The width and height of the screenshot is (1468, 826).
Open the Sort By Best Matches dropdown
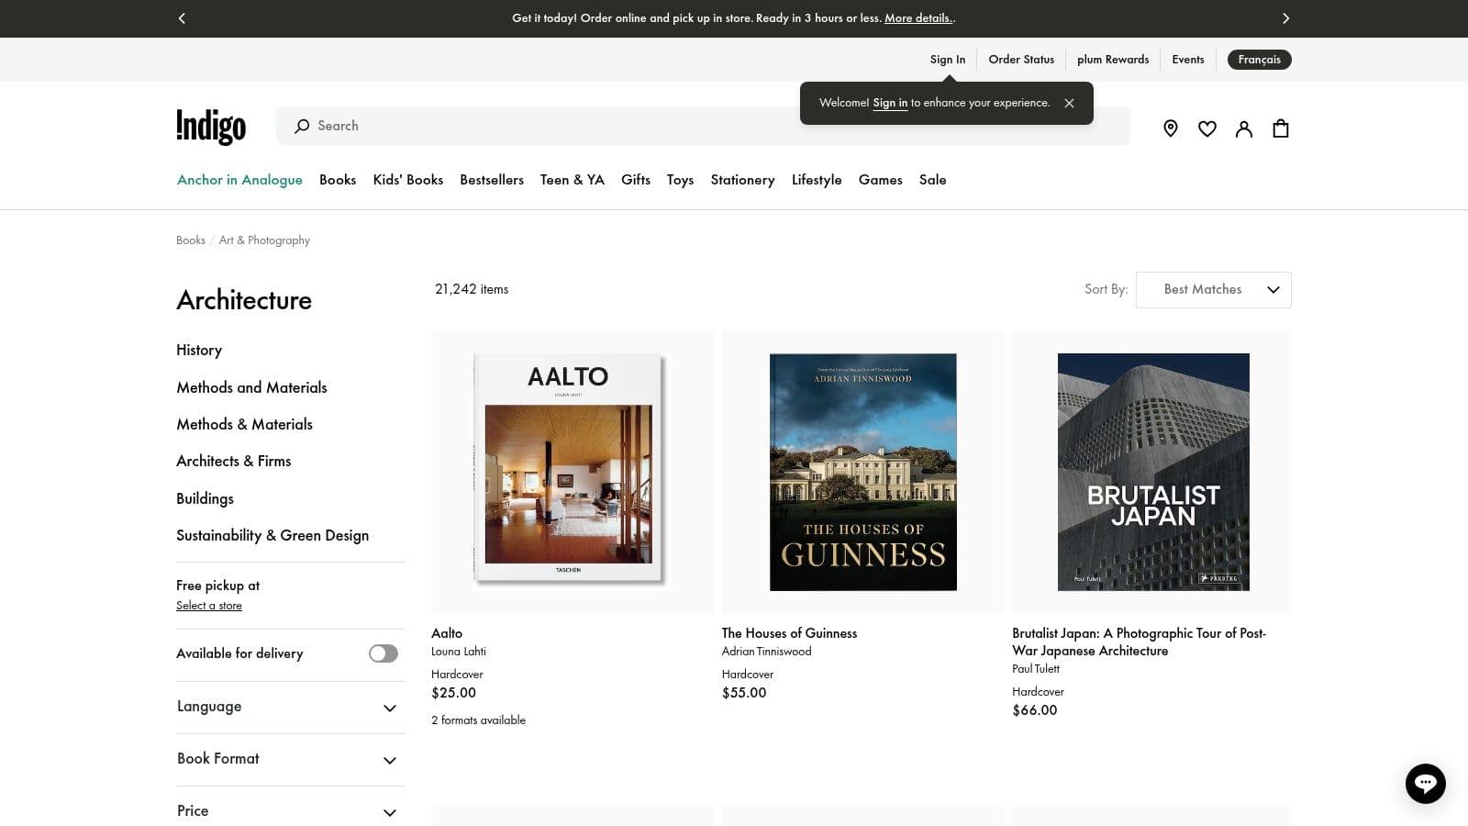tap(1213, 289)
